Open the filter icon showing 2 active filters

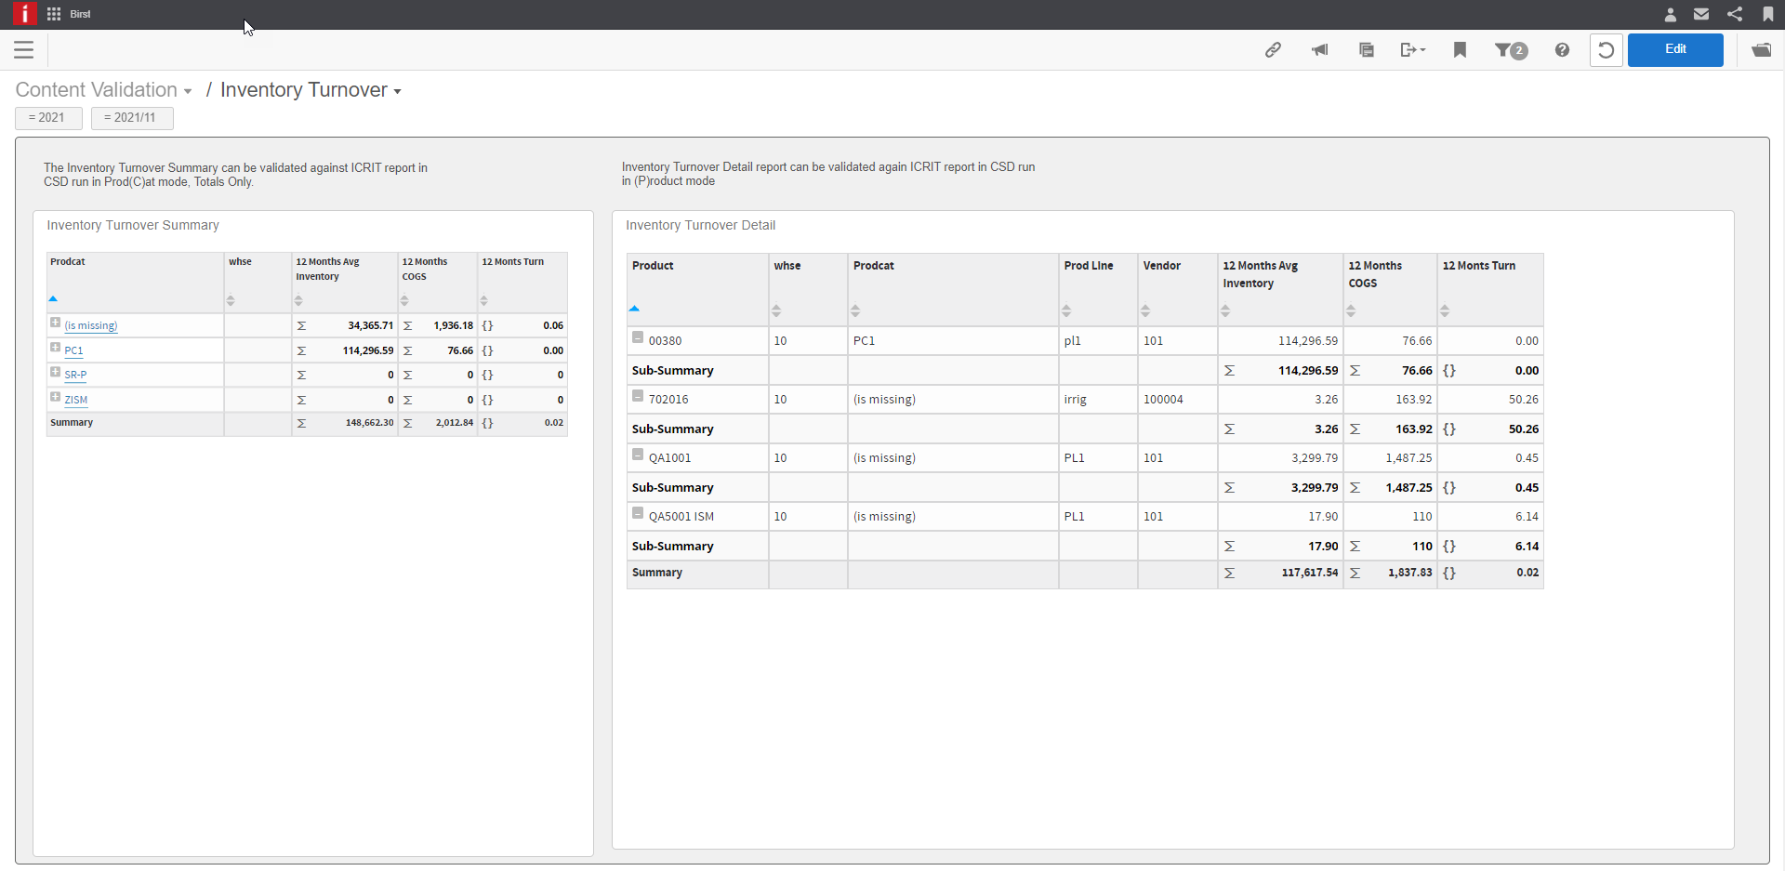[x=1510, y=50]
